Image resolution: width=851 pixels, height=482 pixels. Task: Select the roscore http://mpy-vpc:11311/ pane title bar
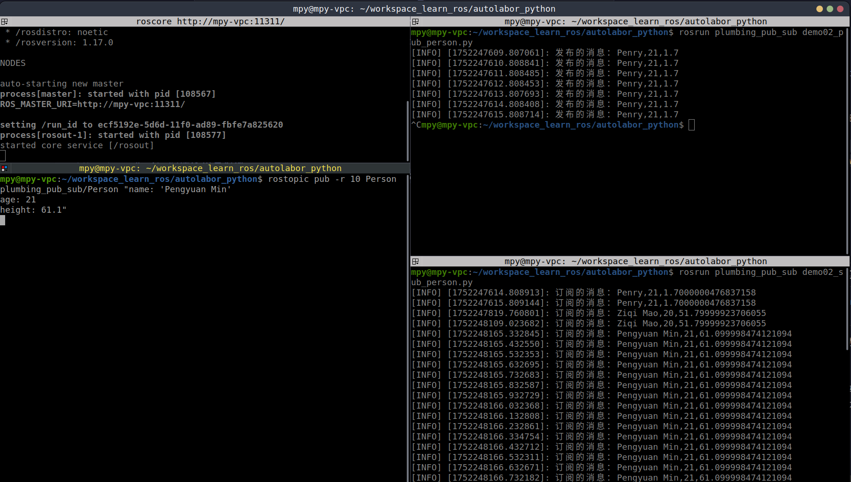pyautogui.click(x=210, y=22)
